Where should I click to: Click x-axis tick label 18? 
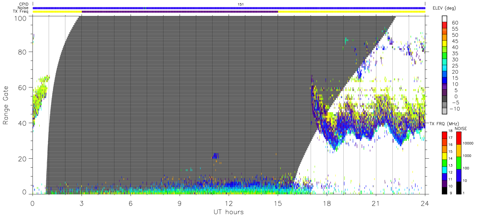coord(327,203)
